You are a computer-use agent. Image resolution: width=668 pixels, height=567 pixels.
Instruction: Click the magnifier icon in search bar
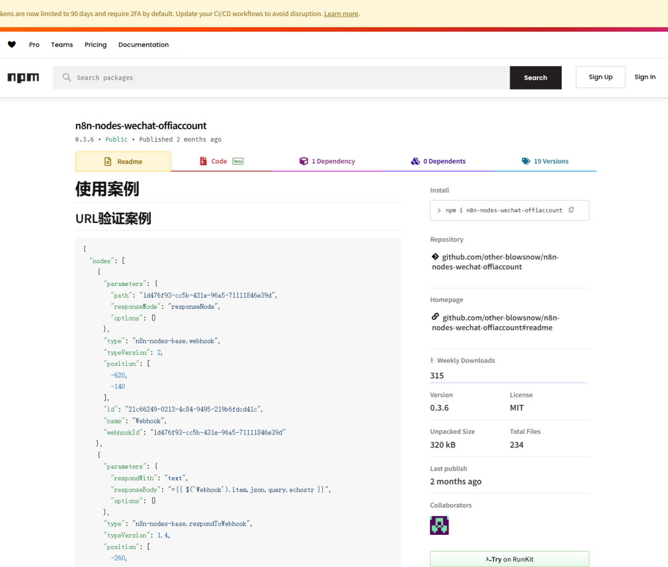[x=67, y=77]
